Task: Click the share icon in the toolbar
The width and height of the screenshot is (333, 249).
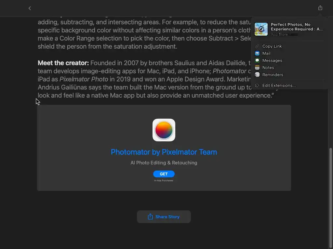Action: click(320, 8)
